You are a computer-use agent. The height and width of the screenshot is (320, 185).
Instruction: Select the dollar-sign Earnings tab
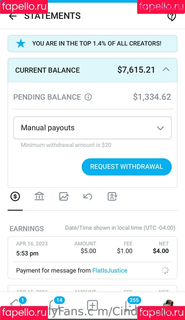click(15, 196)
